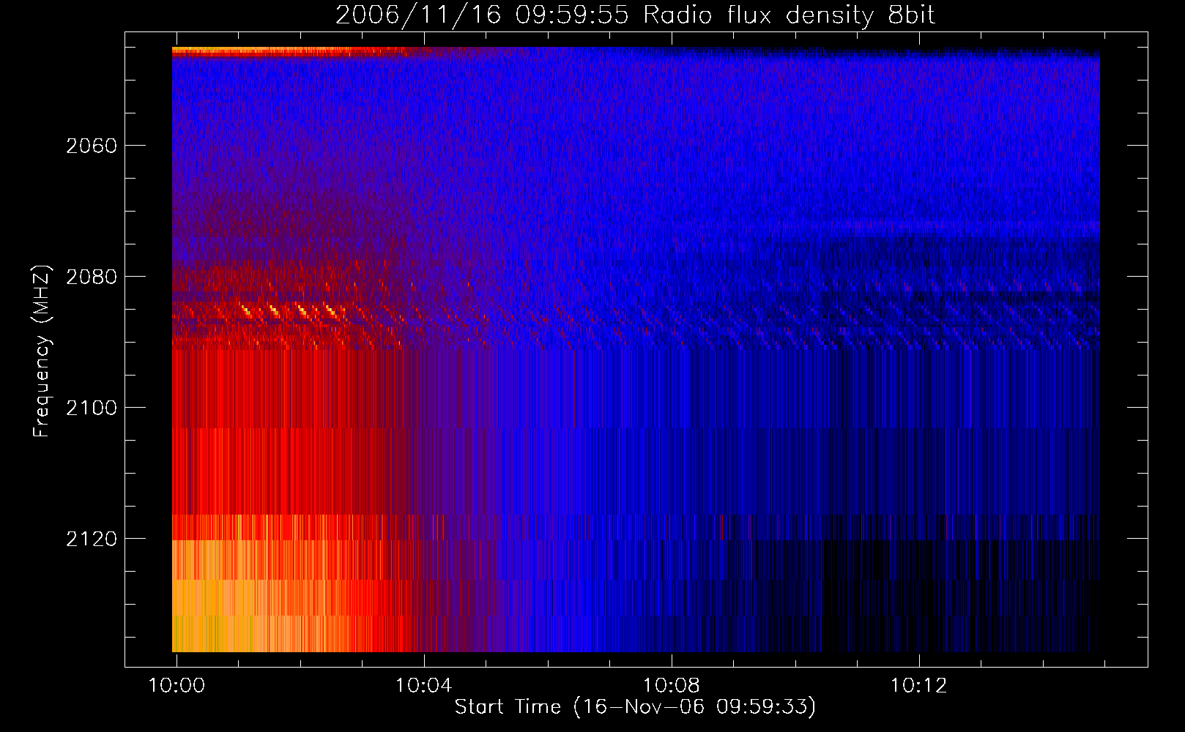Click the 2100 frequency tick label

point(92,408)
